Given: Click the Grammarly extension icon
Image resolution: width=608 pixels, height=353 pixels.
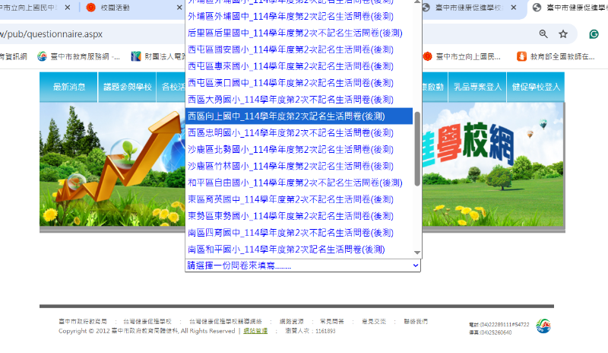Looking at the screenshot, I should (x=594, y=34).
